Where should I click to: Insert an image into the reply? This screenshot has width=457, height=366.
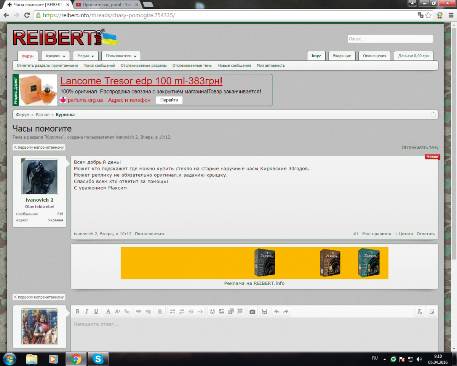(222, 311)
